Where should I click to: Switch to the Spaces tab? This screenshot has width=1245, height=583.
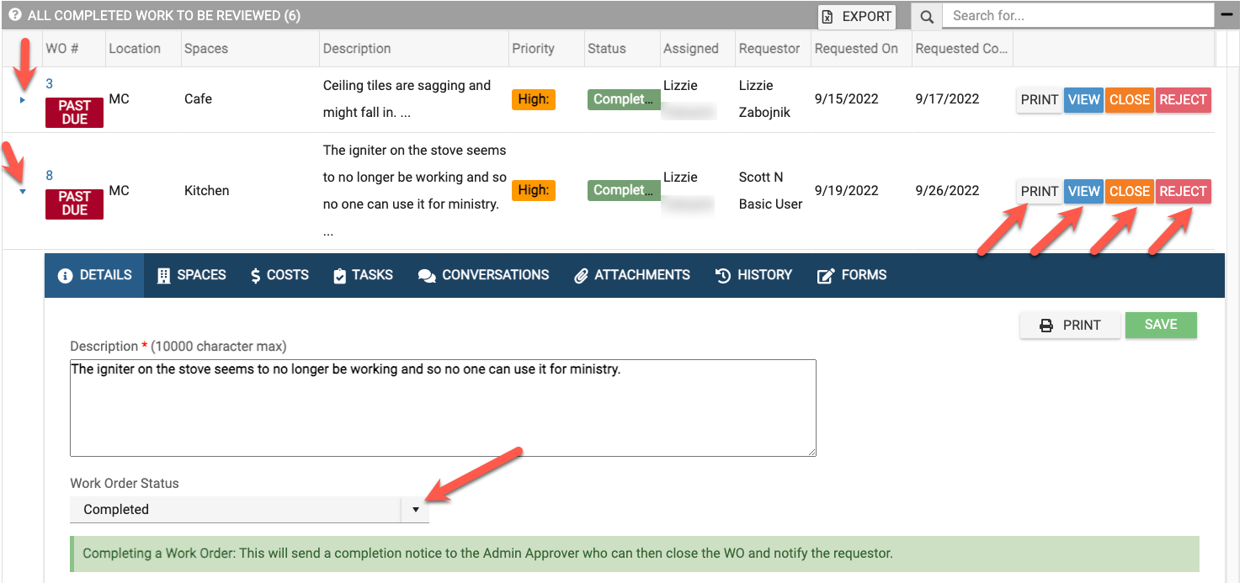[191, 275]
